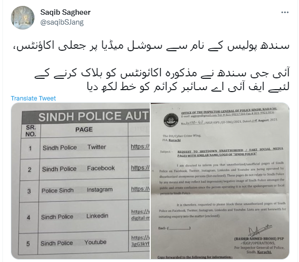Click the https link in the Twitter row
The width and height of the screenshot is (299, 262).
pyautogui.click(x=140, y=146)
